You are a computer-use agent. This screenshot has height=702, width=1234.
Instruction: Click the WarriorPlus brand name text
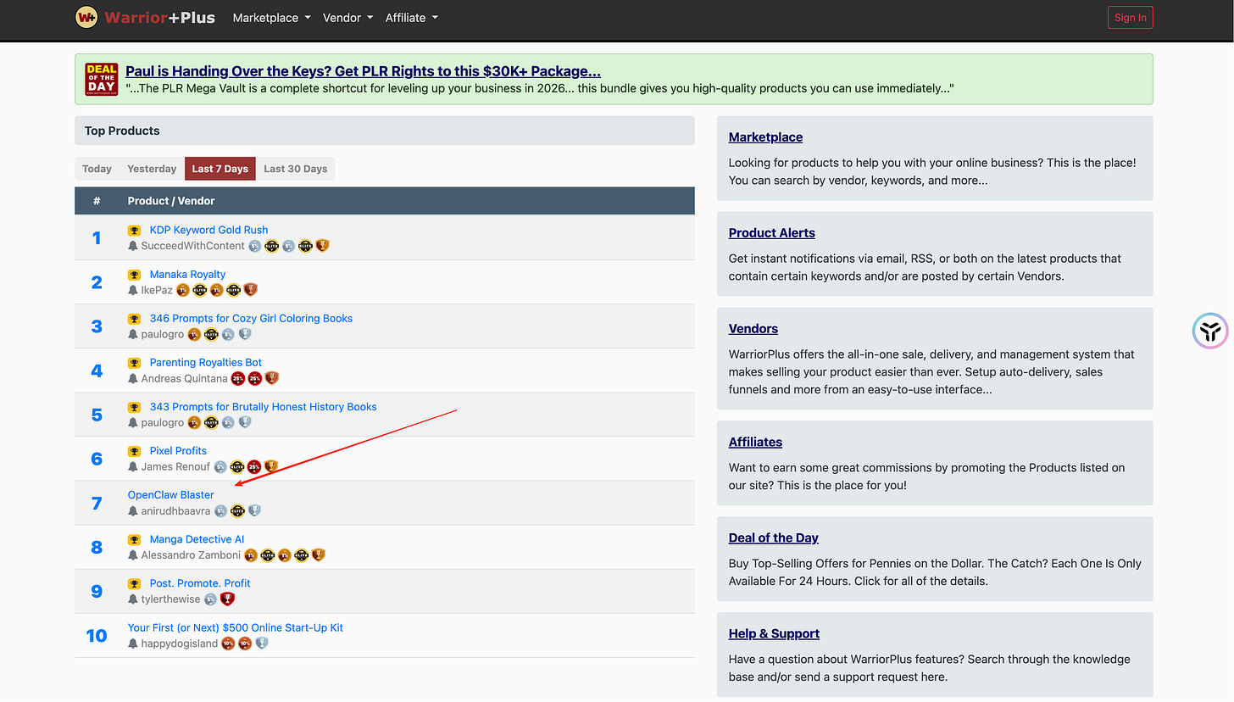(x=160, y=17)
